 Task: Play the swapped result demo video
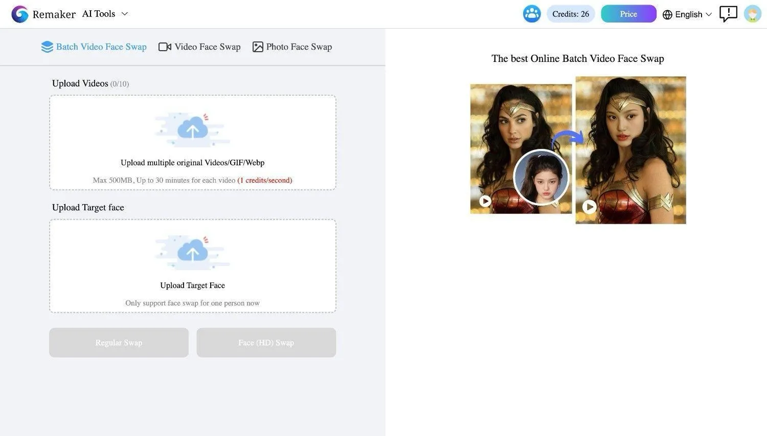click(x=590, y=207)
